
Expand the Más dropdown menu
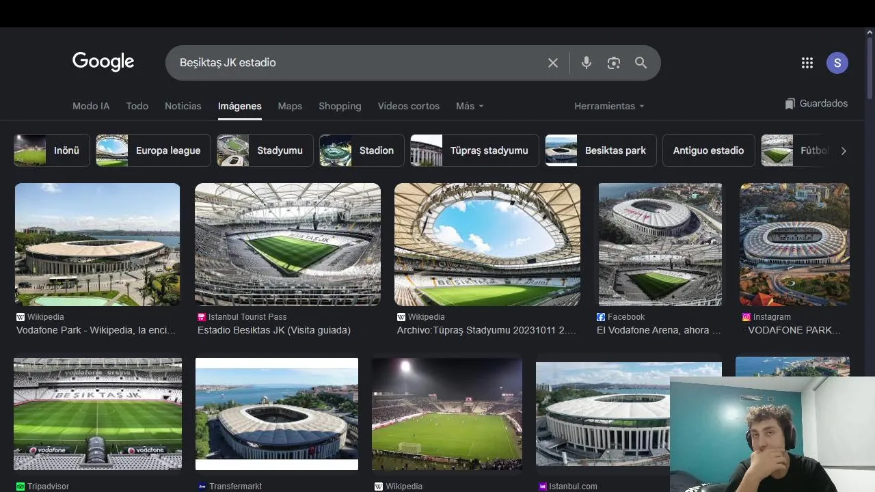[470, 106]
